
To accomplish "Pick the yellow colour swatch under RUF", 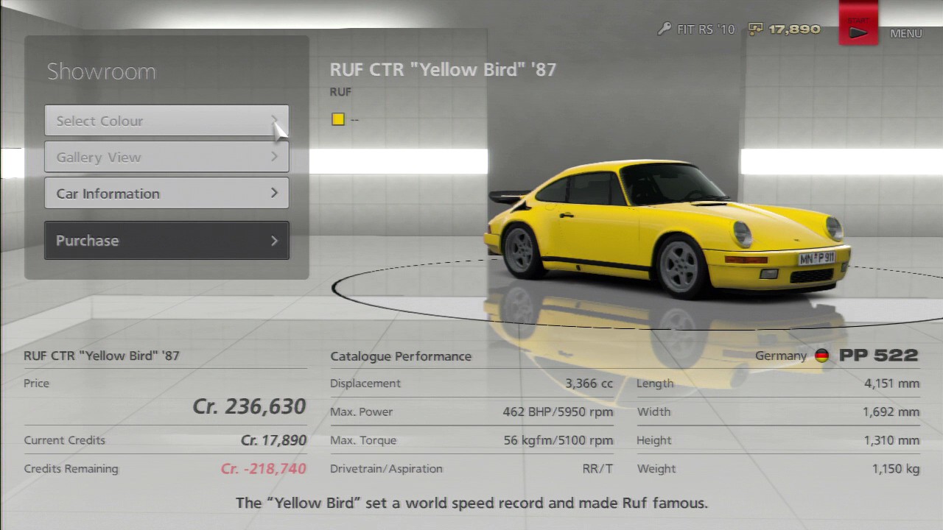I will [x=338, y=119].
